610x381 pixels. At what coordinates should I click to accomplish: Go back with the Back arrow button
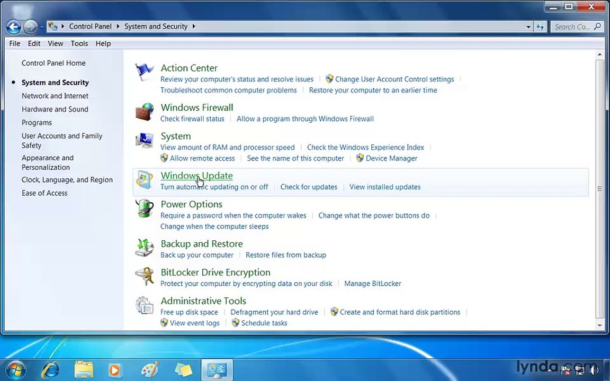pyautogui.click(x=14, y=27)
